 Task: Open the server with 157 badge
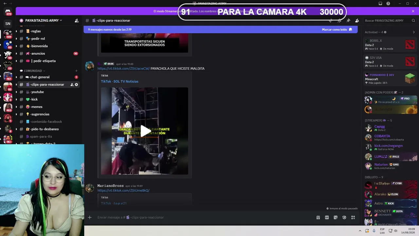pos(8,76)
